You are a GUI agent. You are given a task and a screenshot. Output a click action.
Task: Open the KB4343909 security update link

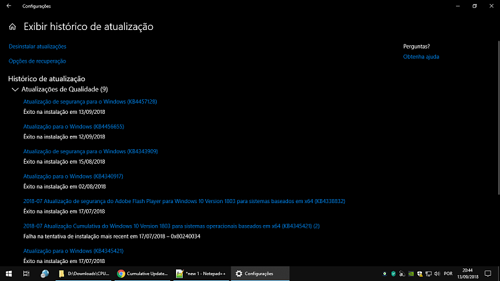(x=91, y=151)
